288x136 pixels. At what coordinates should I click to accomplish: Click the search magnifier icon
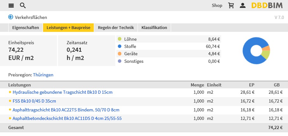pos(22,5)
